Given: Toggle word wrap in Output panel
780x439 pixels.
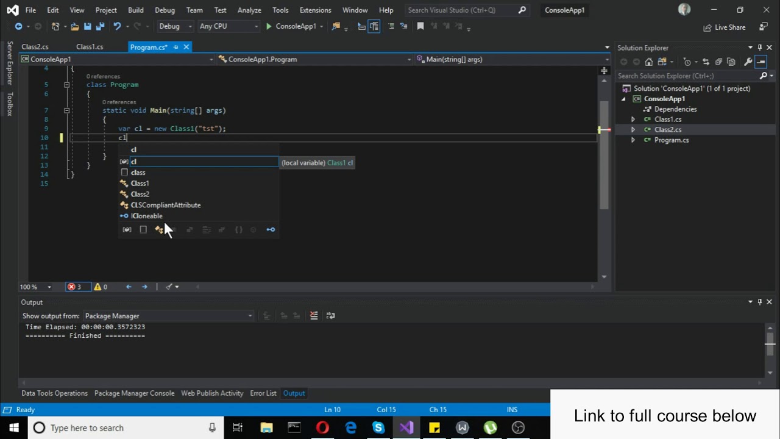Looking at the screenshot, I should (331, 316).
